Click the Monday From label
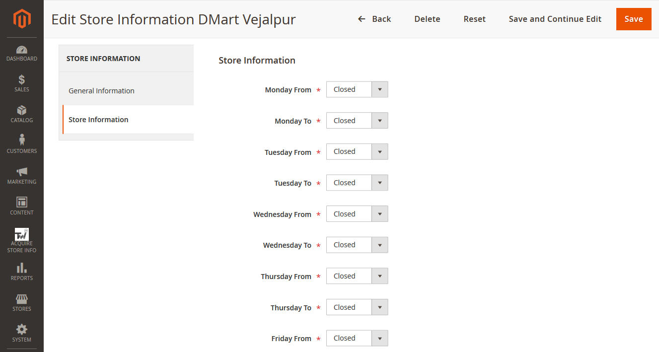 [x=288, y=90]
